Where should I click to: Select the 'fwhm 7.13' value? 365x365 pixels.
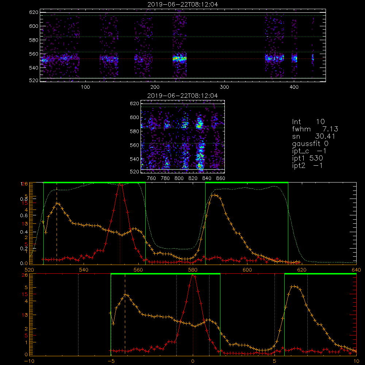pyautogui.click(x=315, y=129)
